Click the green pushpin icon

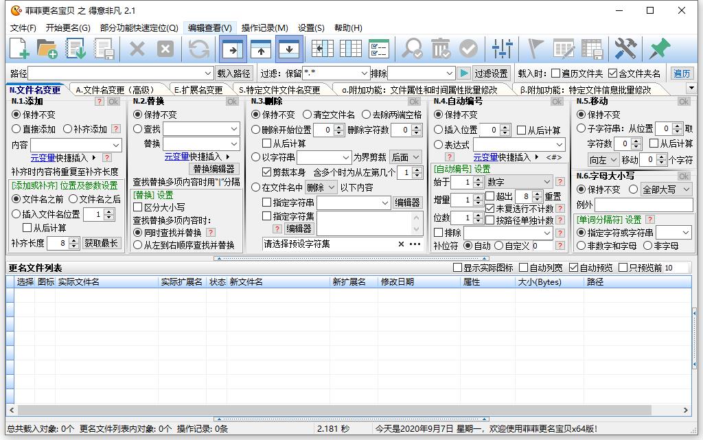[x=659, y=49]
